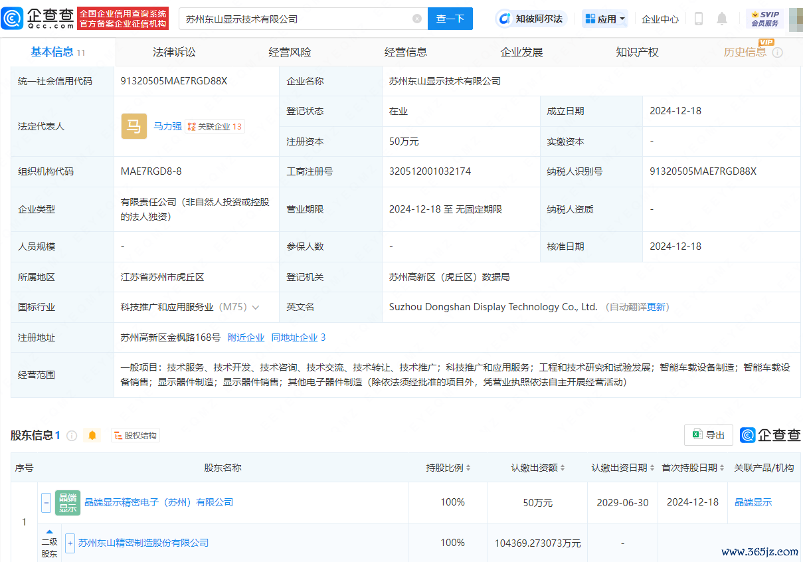Click the 企查查 logo beside 导出
Image resolution: width=803 pixels, height=562 pixels.
coord(770,435)
